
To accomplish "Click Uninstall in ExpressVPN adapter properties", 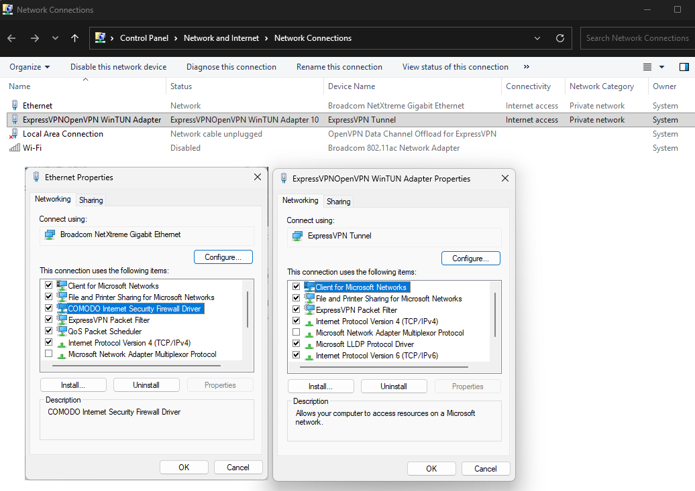I will 394,387.
